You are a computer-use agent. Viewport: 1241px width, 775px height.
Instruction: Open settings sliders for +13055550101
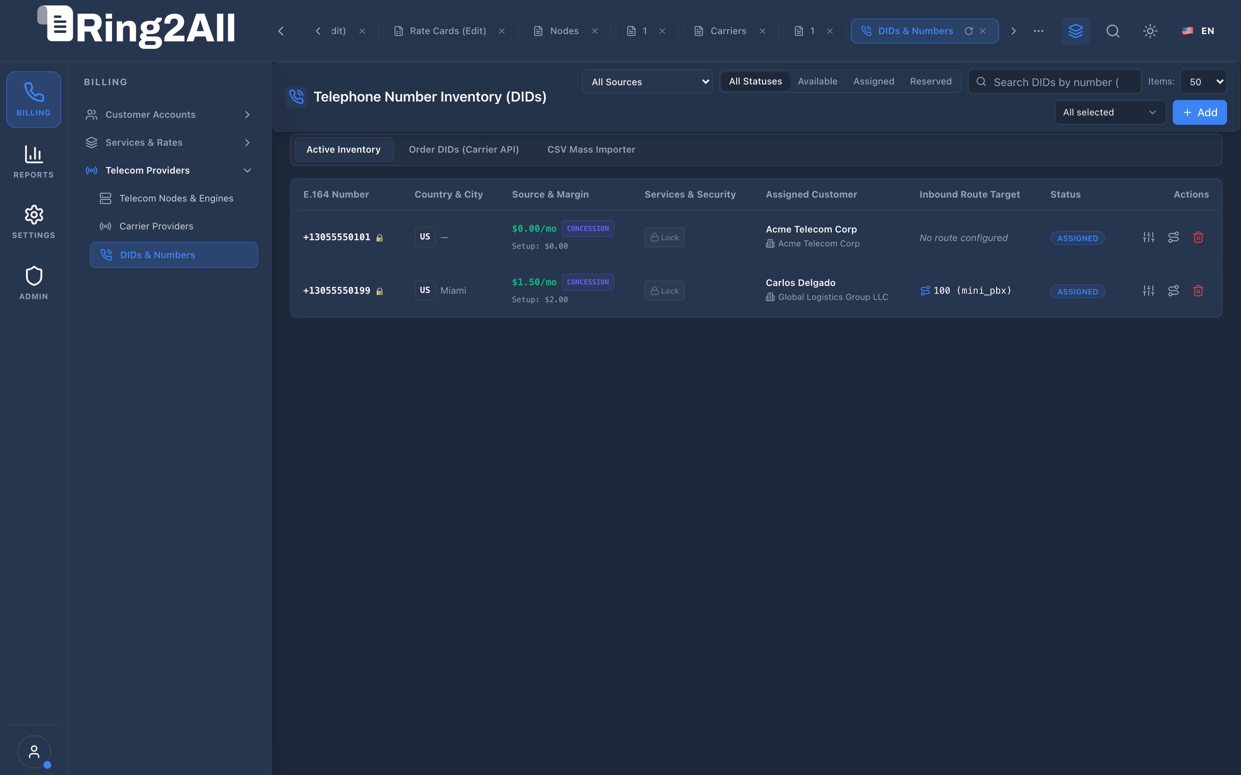(1149, 237)
